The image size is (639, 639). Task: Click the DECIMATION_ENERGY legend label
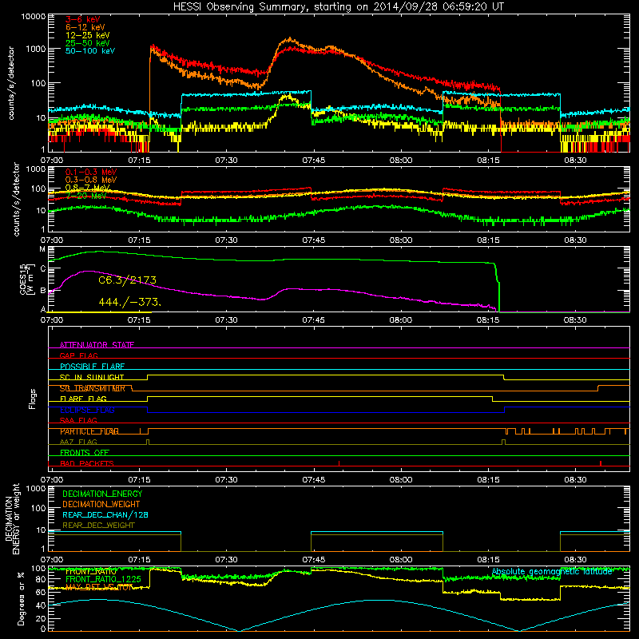pyautogui.click(x=102, y=494)
